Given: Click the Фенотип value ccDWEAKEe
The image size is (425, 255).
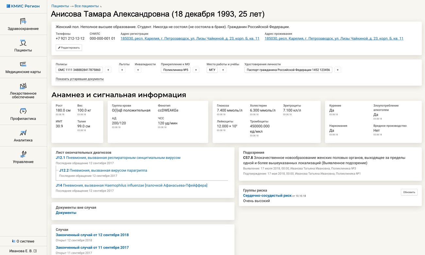Looking at the screenshot, I should pyautogui.click(x=168, y=110).
